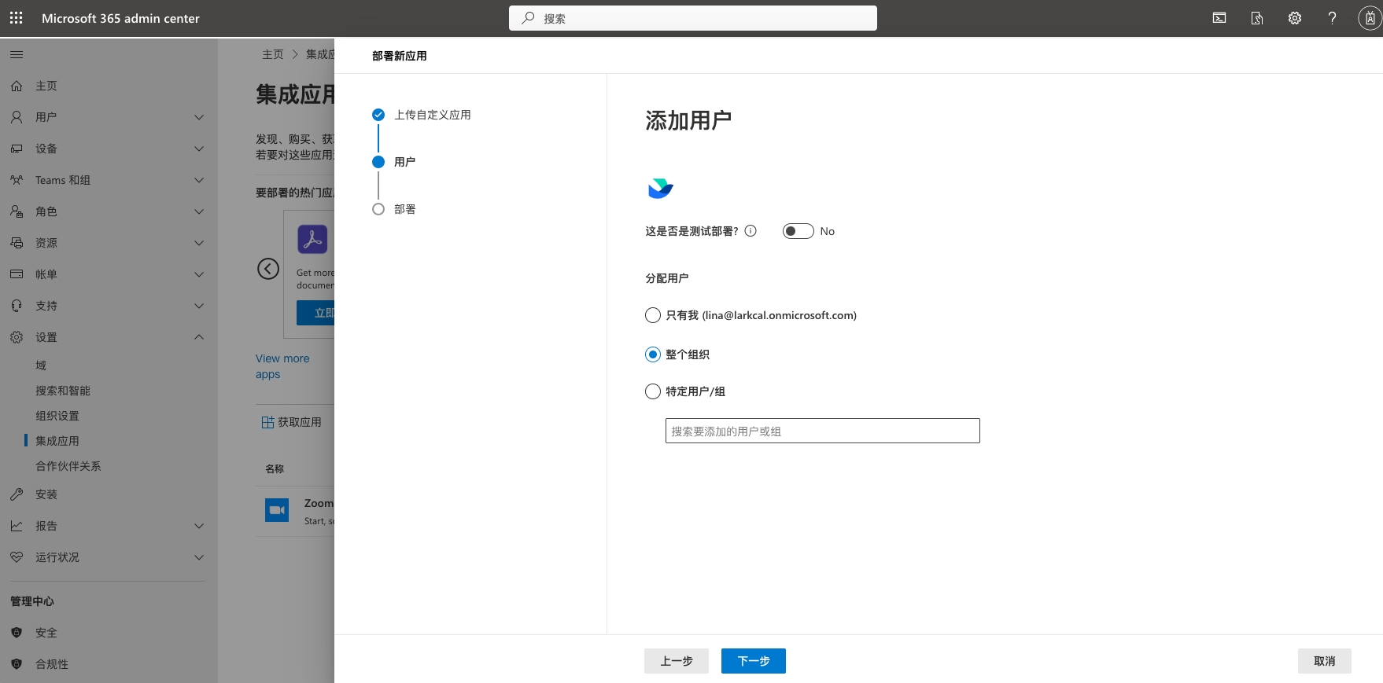Open the View more apps link

(282, 366)
